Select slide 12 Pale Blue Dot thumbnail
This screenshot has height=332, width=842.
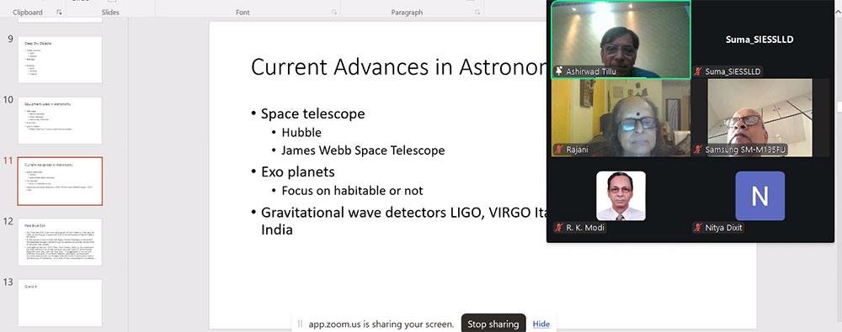[x=60, y=242]
